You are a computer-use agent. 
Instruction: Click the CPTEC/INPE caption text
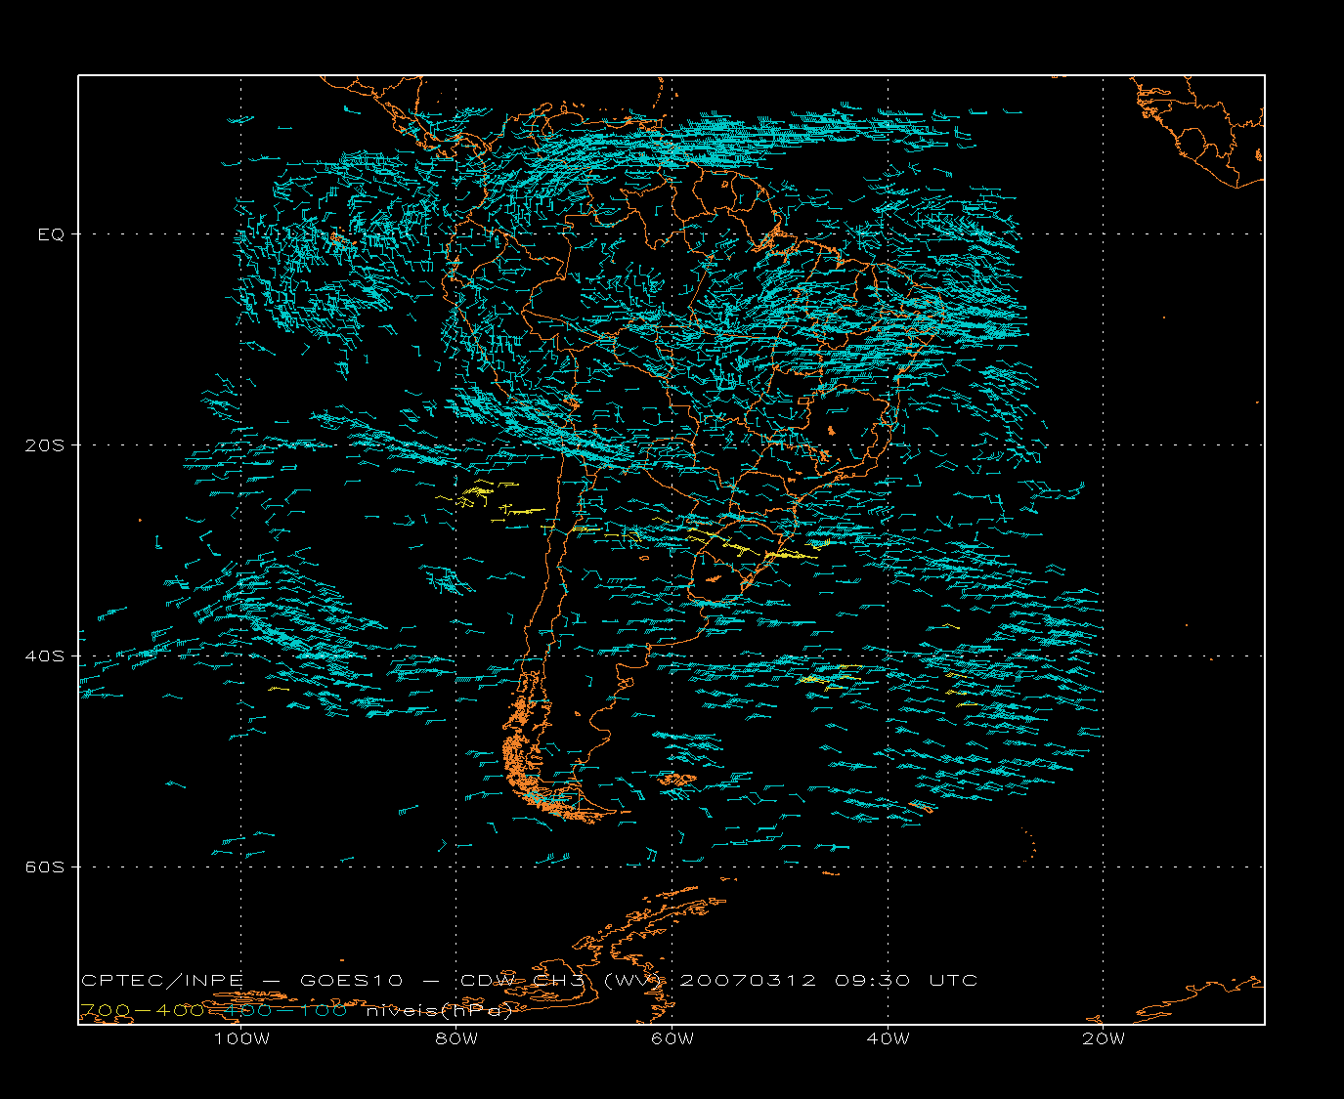(x=162, y=980)
